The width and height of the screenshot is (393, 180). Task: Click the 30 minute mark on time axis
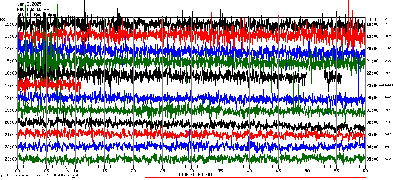(191, 171)
